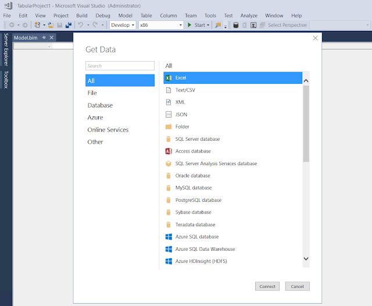Click the data source list scroll-up arrow
The width and height of the screenshot is (372, 306).
tap(306, 81)
